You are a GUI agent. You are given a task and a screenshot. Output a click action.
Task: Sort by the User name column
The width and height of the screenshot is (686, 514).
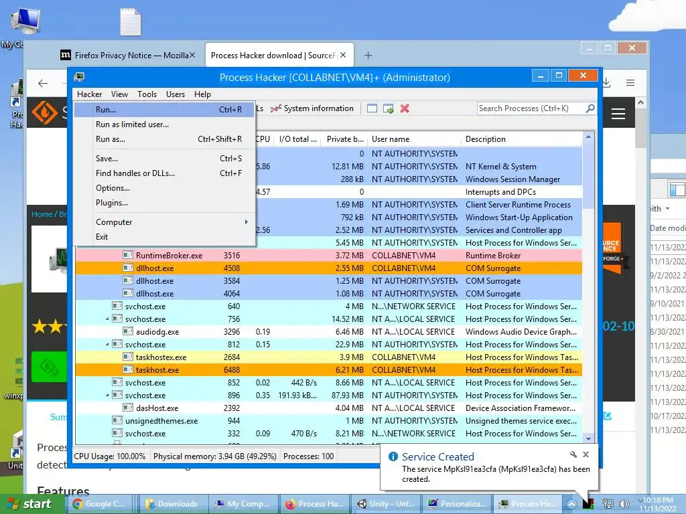414,139
